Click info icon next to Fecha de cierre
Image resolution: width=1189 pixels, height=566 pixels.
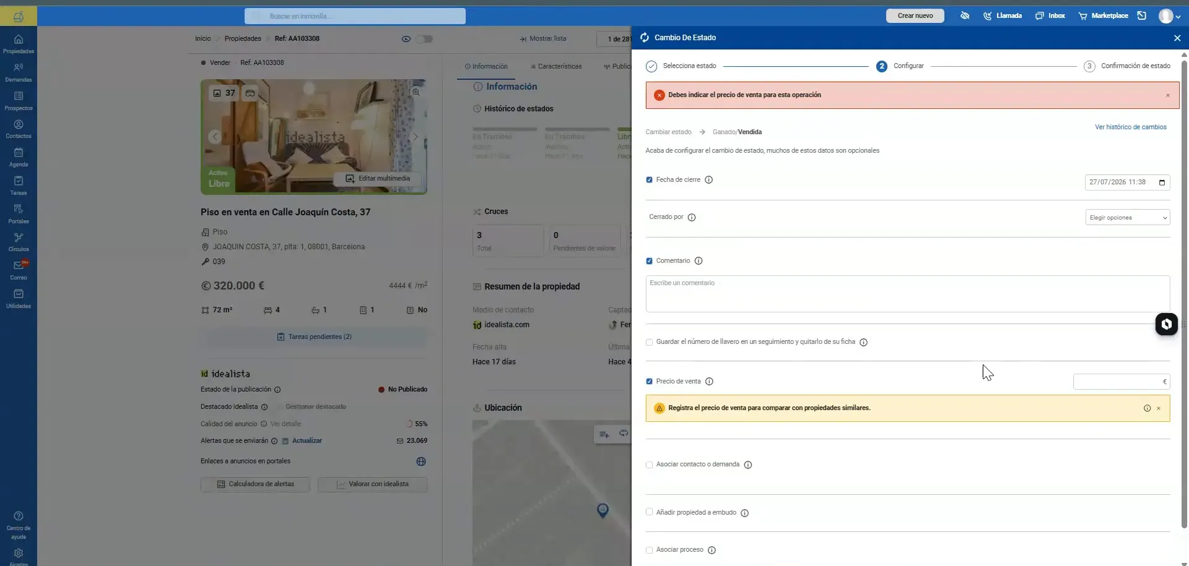tap(709, 180)
